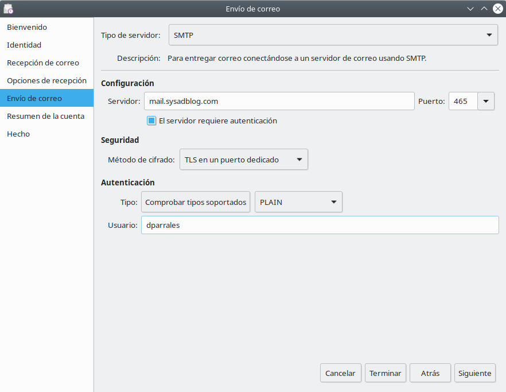
Task: Close the Envío de correo dialog
Action: pos(498,9)
